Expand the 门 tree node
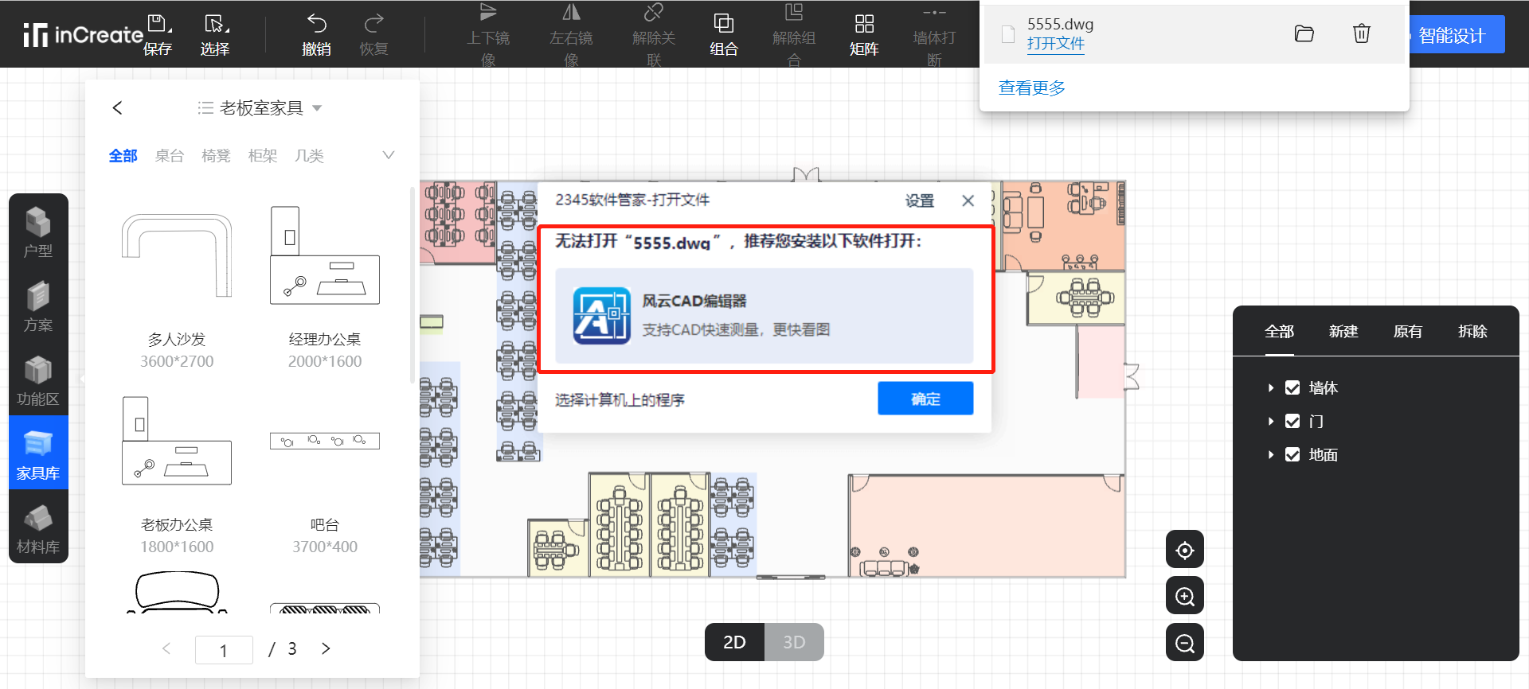The height and width of the screenshot is (689, 1529). (x=1271, y=421)
